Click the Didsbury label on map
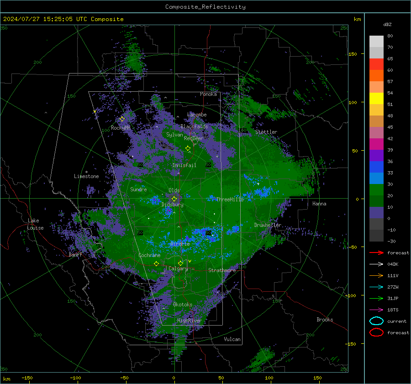This screenshot has height=384, width=411. 172,205
